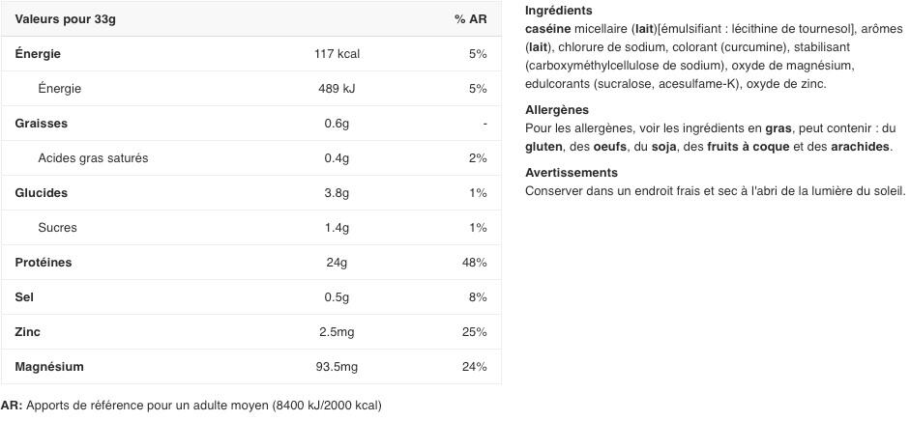
Task: Click the 93.5mg magnesium amount
Action: [337, 367]
